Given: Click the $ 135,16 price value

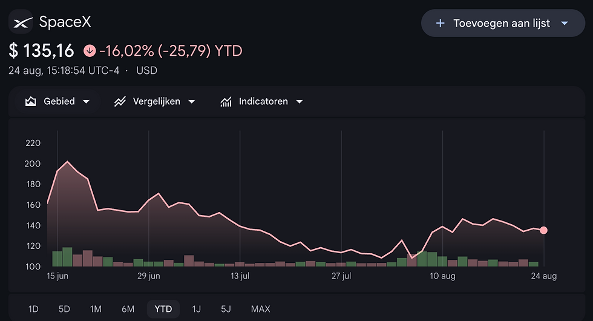Looking at the screenshot, I should point(41,51).
